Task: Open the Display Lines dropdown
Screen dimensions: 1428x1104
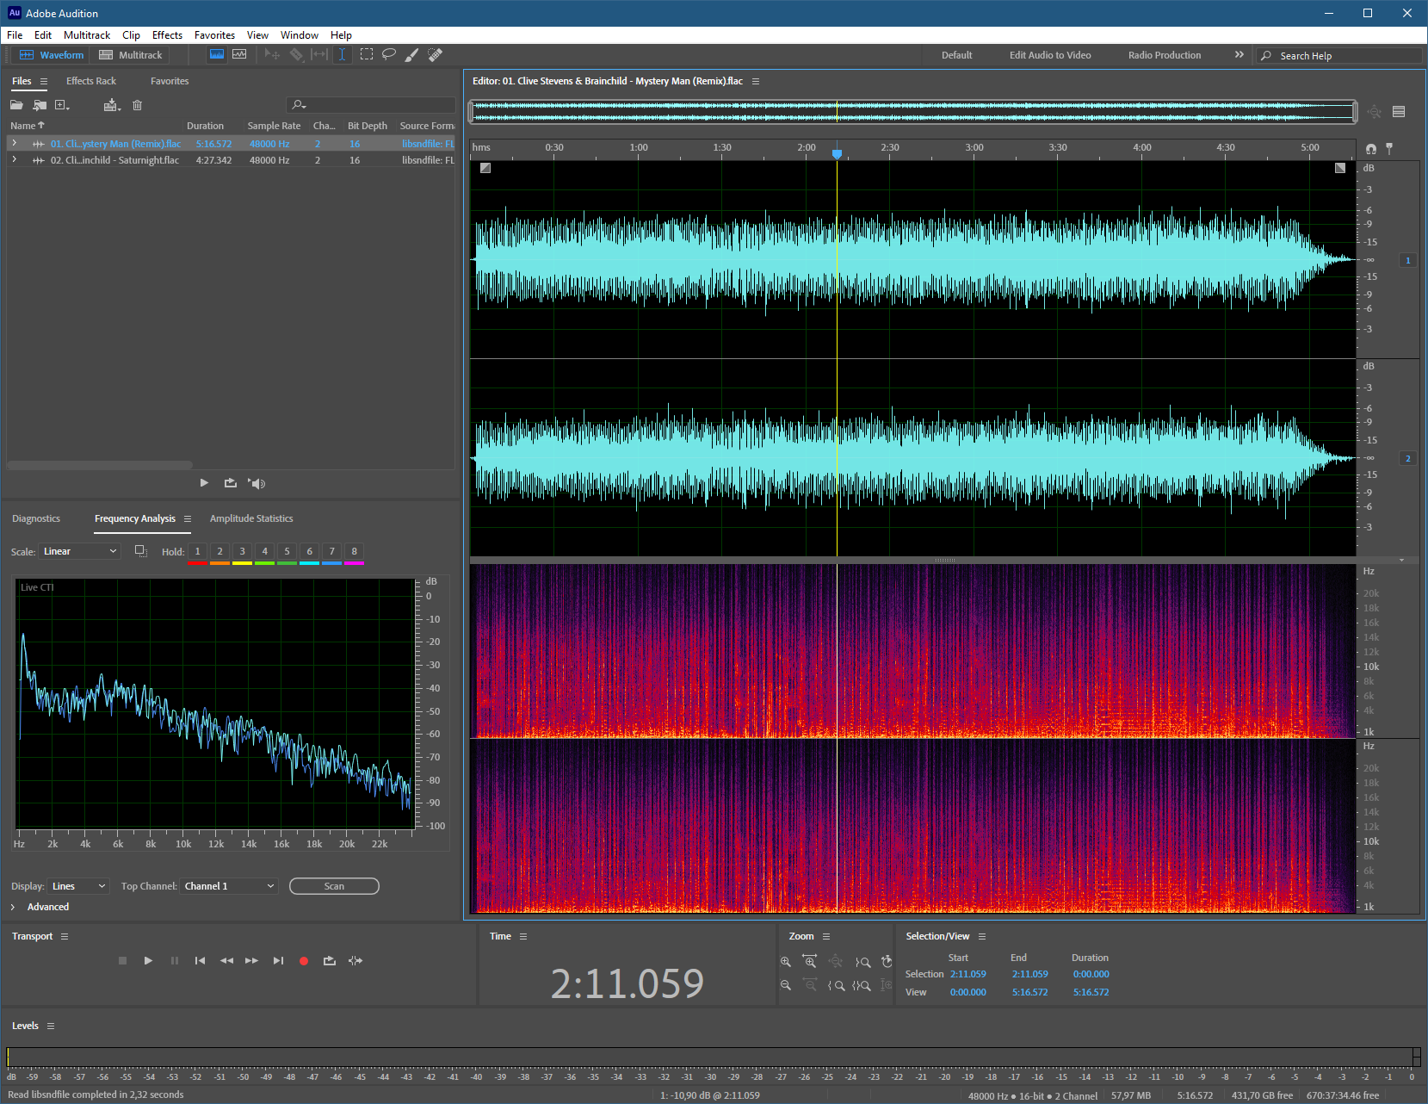Action: (x=79, y=886)
